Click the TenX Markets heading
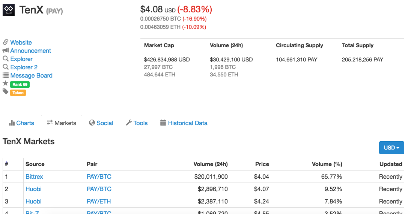This screenshot has height=214, width=411. pos(29,141)
